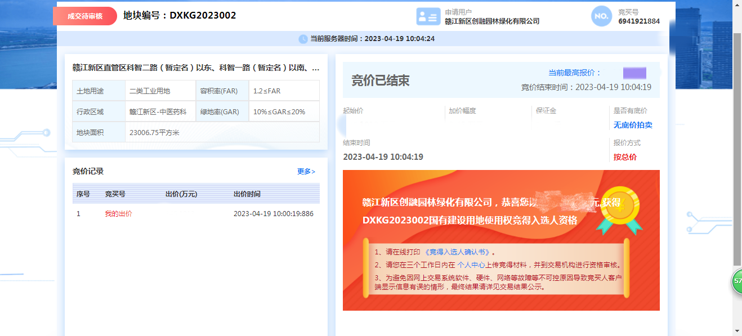Click the parcel number DXKG2023002 title
This screenshot has width=742, height=336.
click(x=180, y=16)
